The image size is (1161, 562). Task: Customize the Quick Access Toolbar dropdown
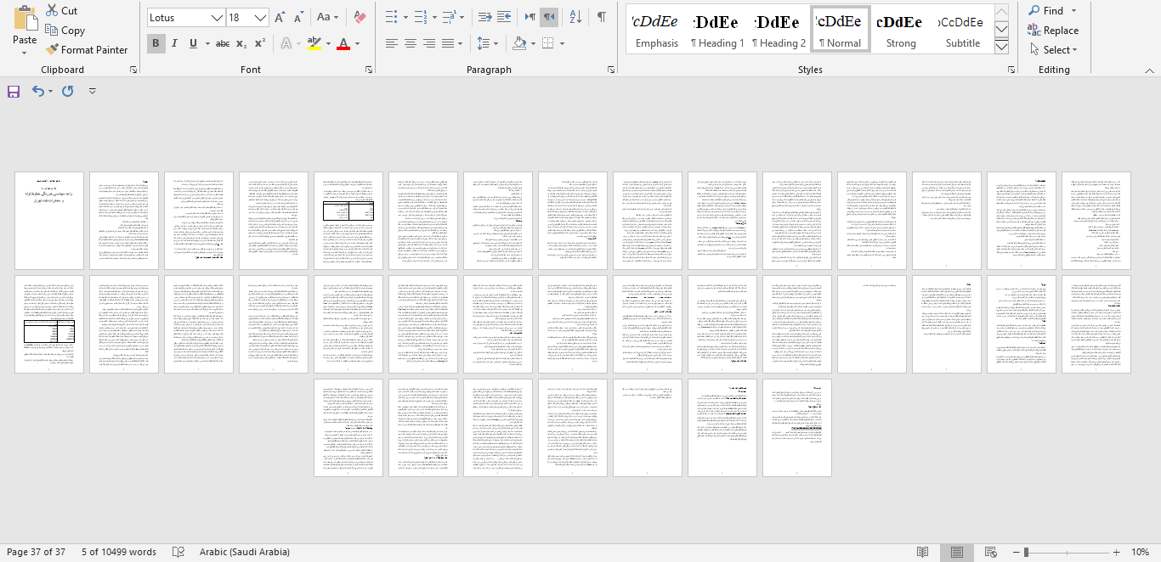[92, 91]
